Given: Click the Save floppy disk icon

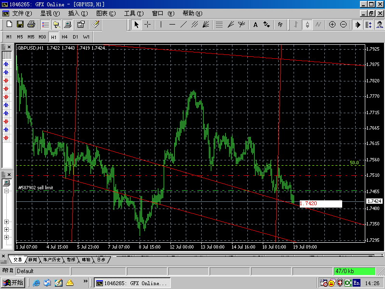Looking at the screenshot, I should click(20, 24).
